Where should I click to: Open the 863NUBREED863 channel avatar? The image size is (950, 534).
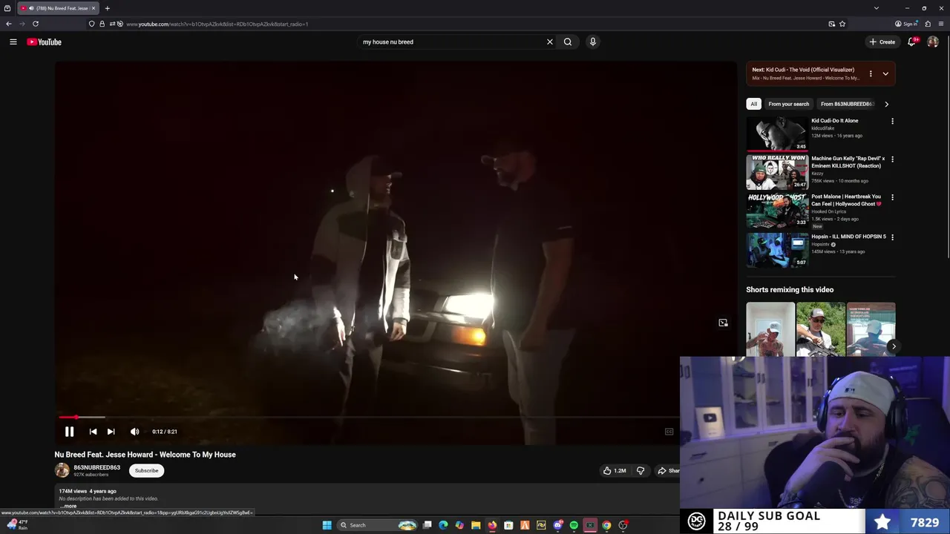click(62, 470)
